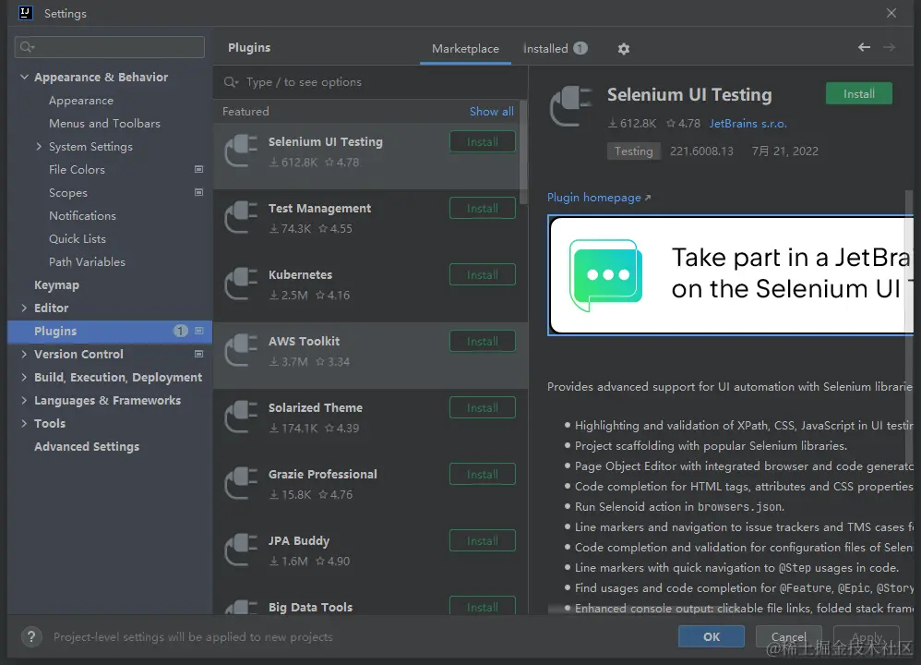Viewport: 921px width, 665px height.
Task: Click the project-level icon beside Version Control
Action: coord(199,354)
